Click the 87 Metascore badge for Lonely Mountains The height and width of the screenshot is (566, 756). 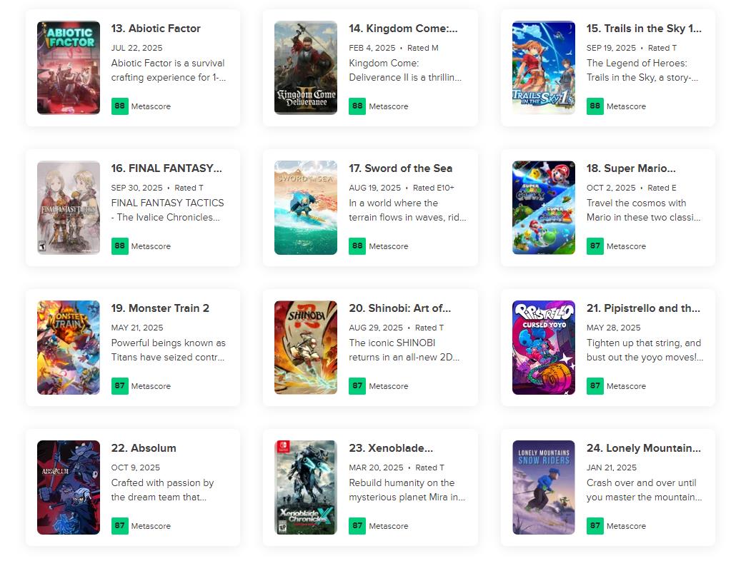click(595, 526)
